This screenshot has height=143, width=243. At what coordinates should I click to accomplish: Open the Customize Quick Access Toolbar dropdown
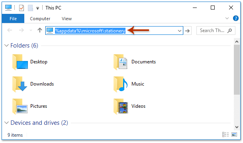37,8
